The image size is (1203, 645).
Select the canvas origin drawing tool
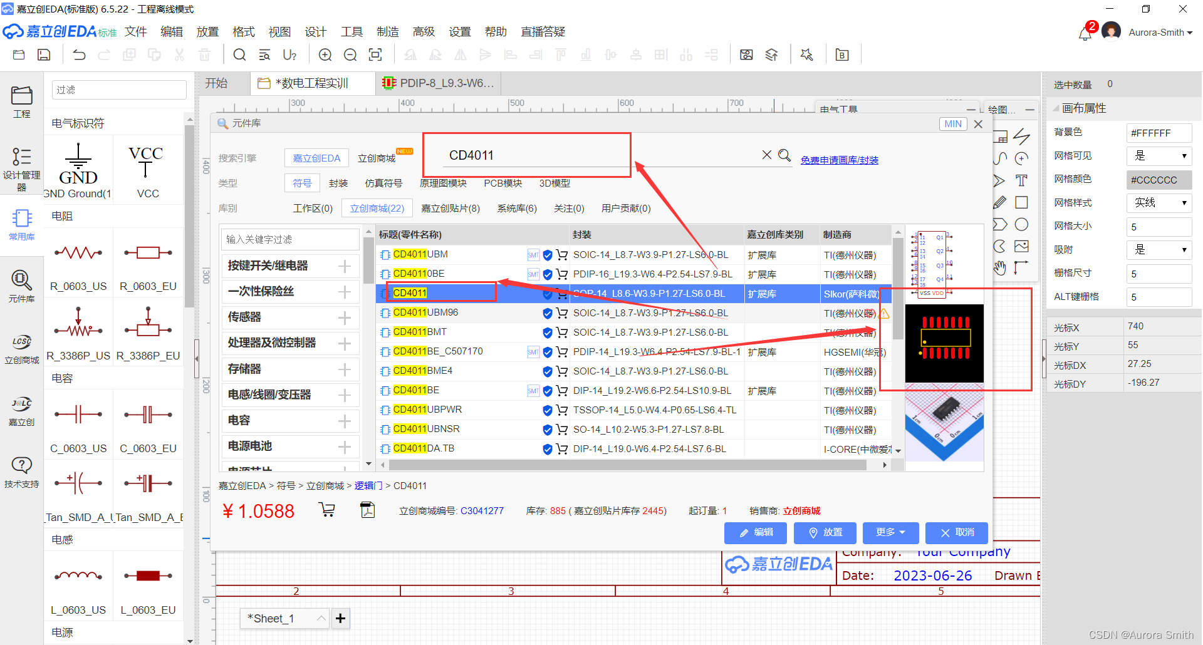tap(1021, 268)
